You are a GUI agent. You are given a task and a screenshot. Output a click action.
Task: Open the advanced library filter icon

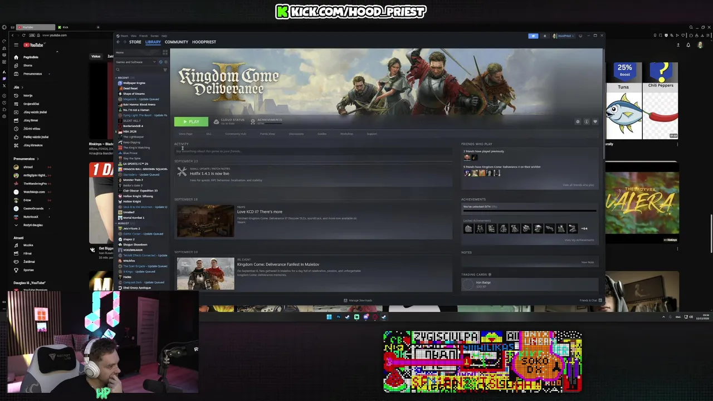point(165,70)
